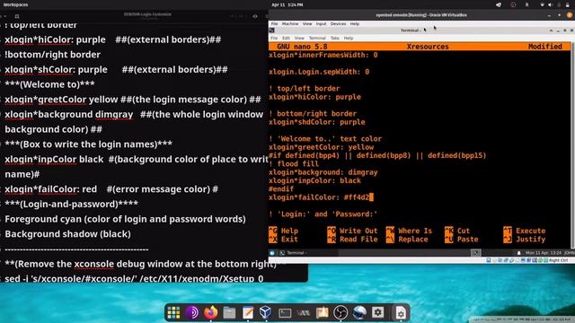The image size is (575, 323).
Task: Click 'xlogin*greetColor: yellow' line in nano
Action: [x=321, y=147]
